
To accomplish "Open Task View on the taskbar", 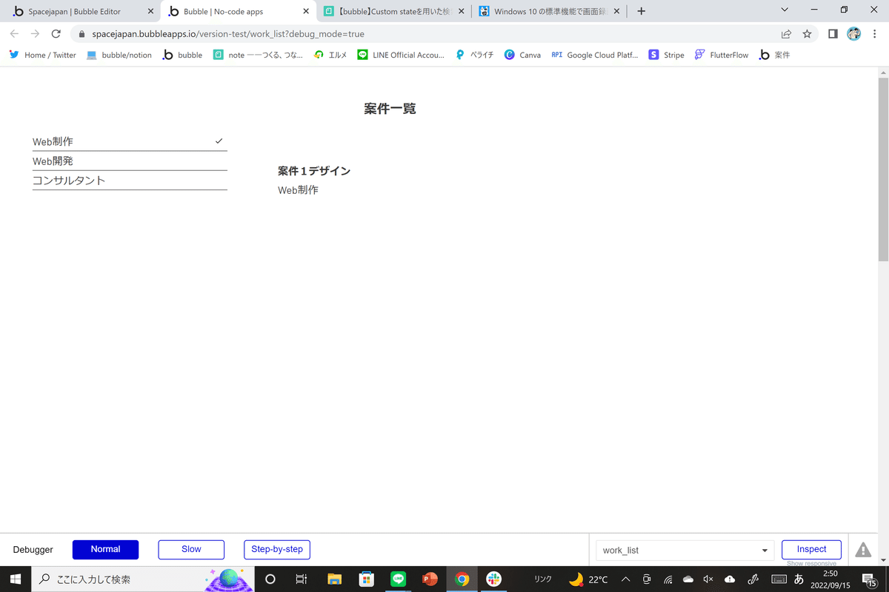I will tap(301, 579).
